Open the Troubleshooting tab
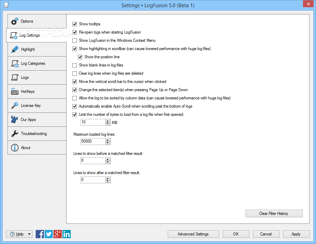 [x=37, y=134]
